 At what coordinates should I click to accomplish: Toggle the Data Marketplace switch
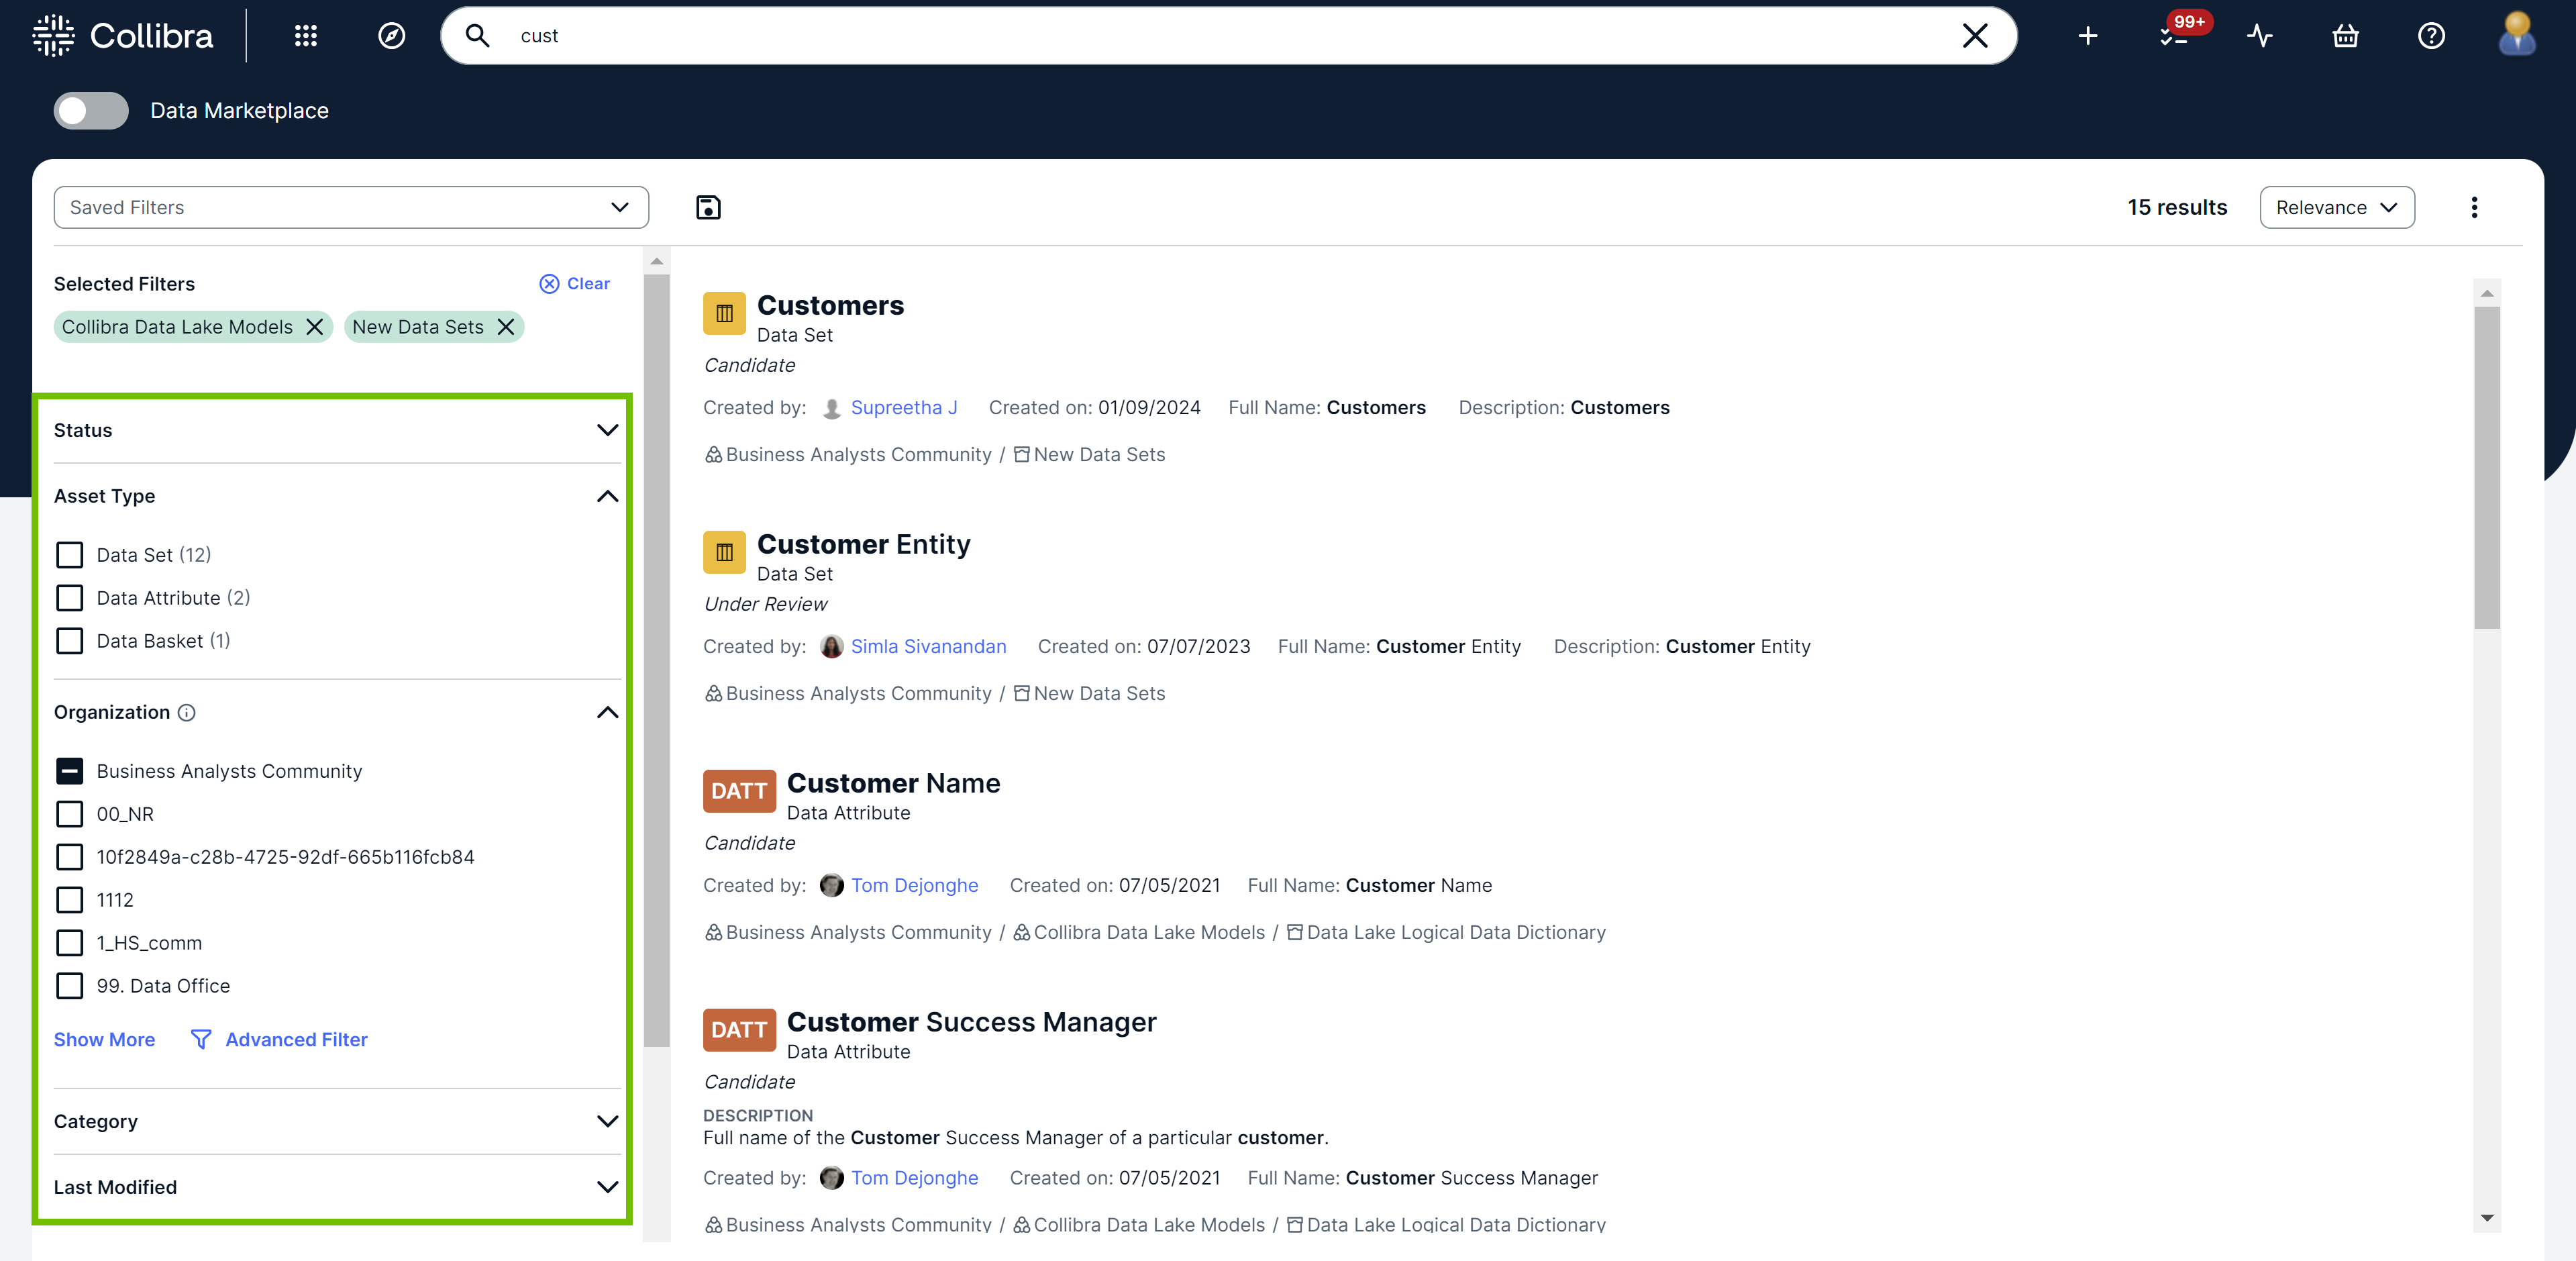click(91, 110)
